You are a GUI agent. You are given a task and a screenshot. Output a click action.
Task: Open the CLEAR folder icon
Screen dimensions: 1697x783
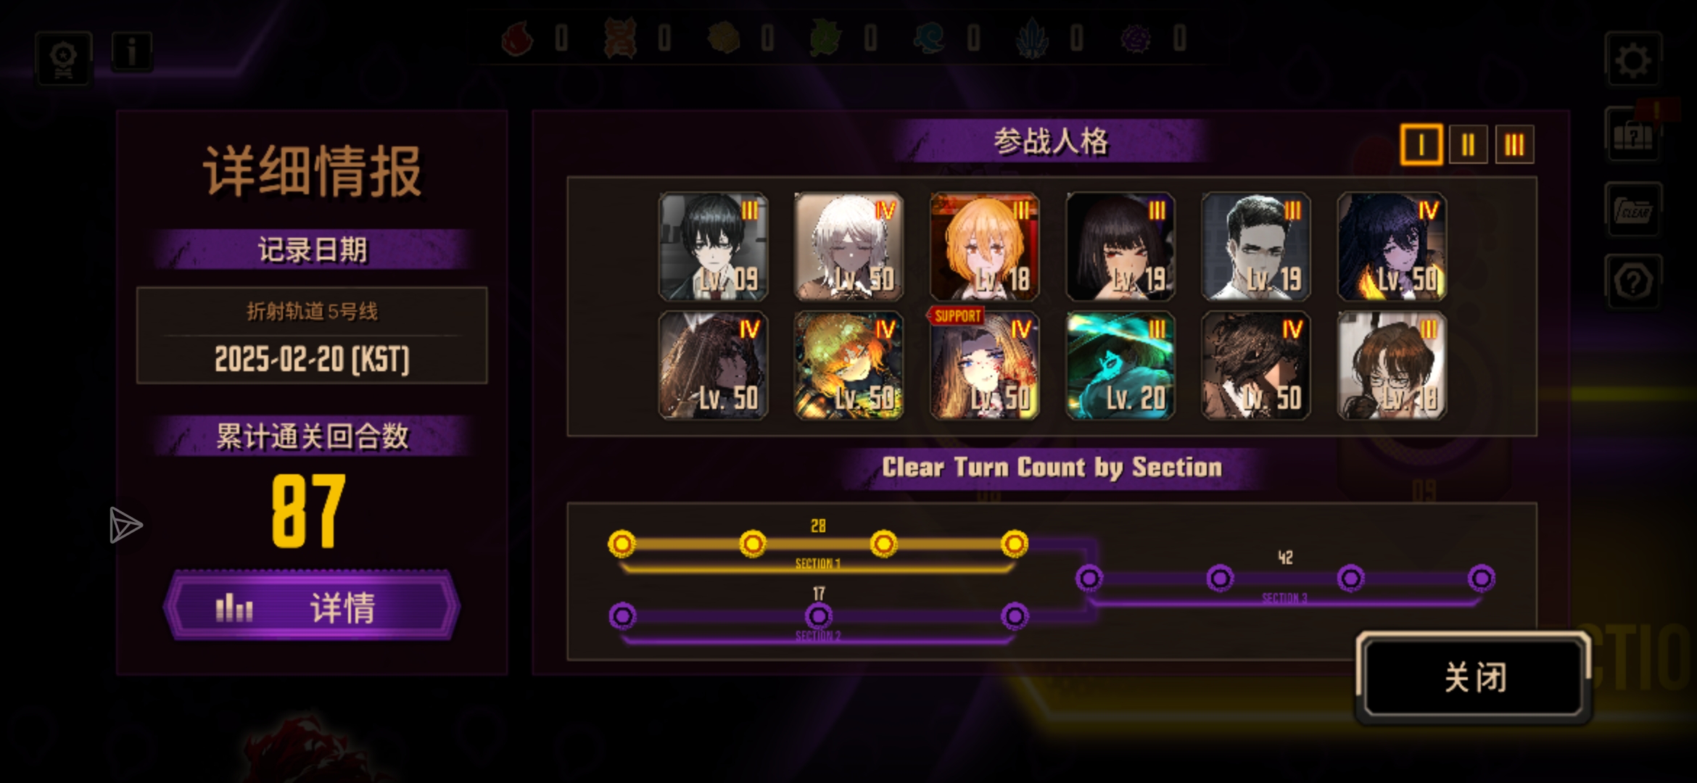click(1633, 210)
